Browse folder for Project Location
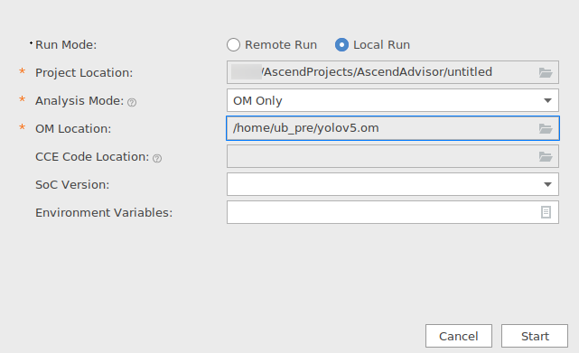 [x=546, y=72]
